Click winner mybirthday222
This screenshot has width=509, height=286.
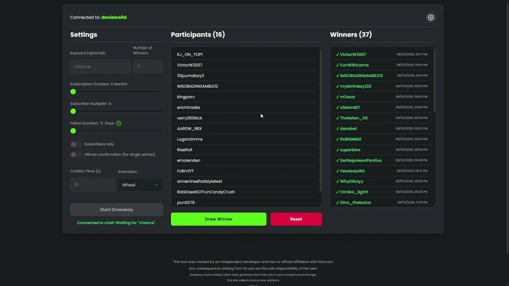tap(356, 86)
